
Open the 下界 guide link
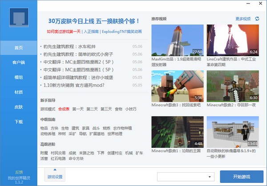[101, 153]
